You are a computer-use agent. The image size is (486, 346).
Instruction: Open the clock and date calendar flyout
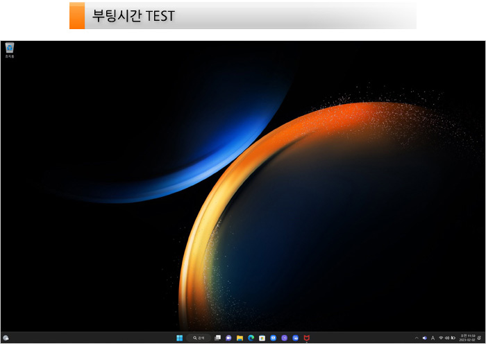pyautogui.click(x=467, y=338)
